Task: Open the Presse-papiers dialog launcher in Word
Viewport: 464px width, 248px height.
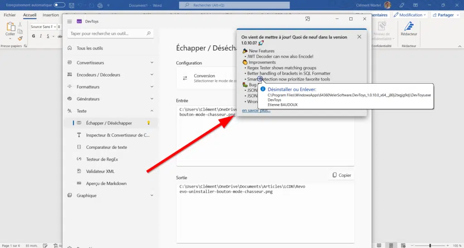Action: point(25,46)
